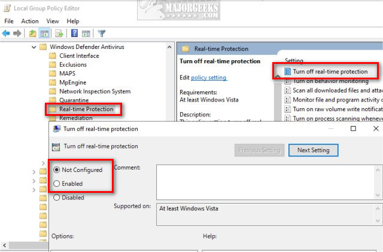
Task: Click the Monitor file and program activity icon
Action: [288, 100]
